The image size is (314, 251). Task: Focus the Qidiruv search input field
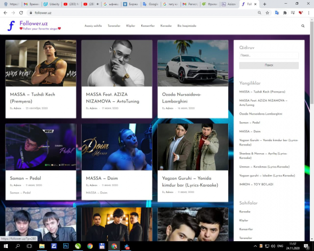pyautogui.click(x=269, y=55)
